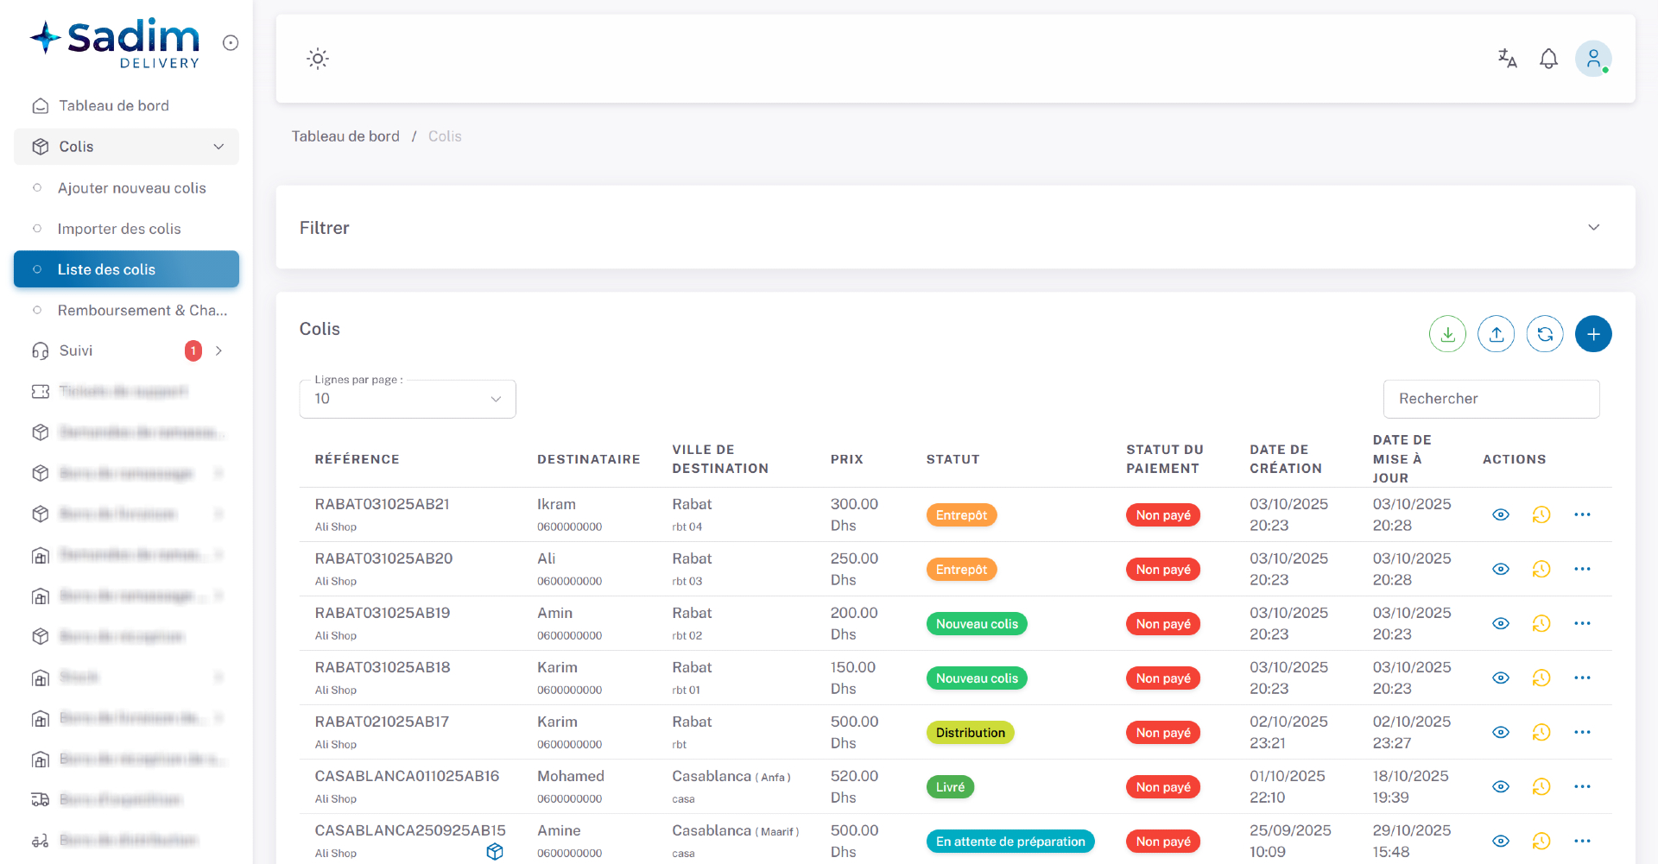Viewport: 1658px width, 864px height.
Task: Refresh the colis table with the sync icon
Action: pyautogui.click(x=1545, y=334)
